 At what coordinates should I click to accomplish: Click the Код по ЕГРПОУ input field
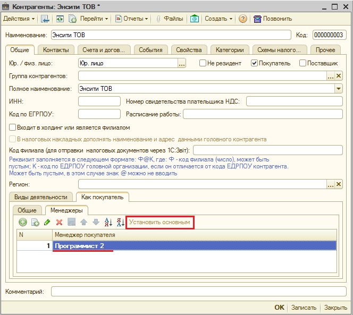coord(99,114)
